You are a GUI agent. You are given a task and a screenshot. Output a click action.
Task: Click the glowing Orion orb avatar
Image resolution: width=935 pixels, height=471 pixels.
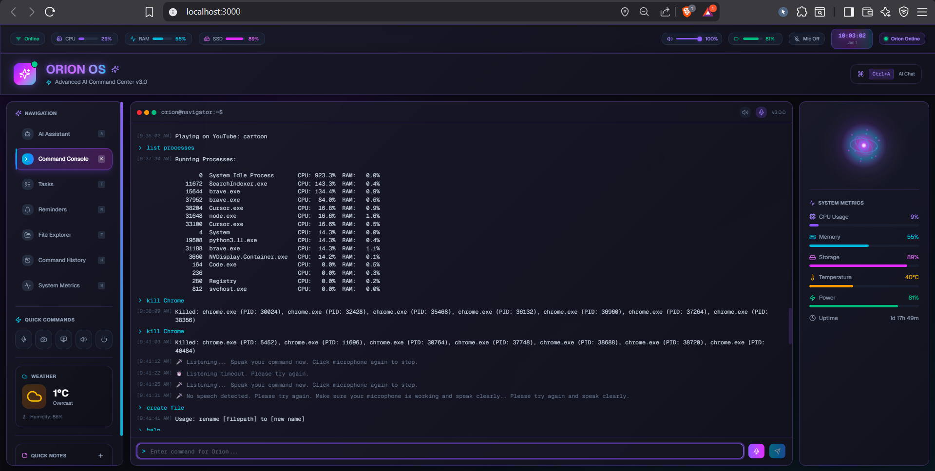point(864,145)
